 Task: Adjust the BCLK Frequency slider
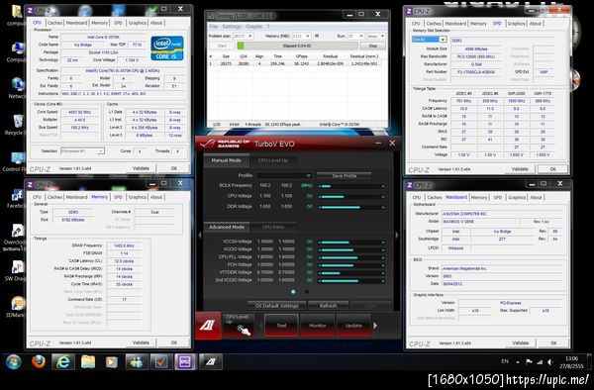pos(351,186)
